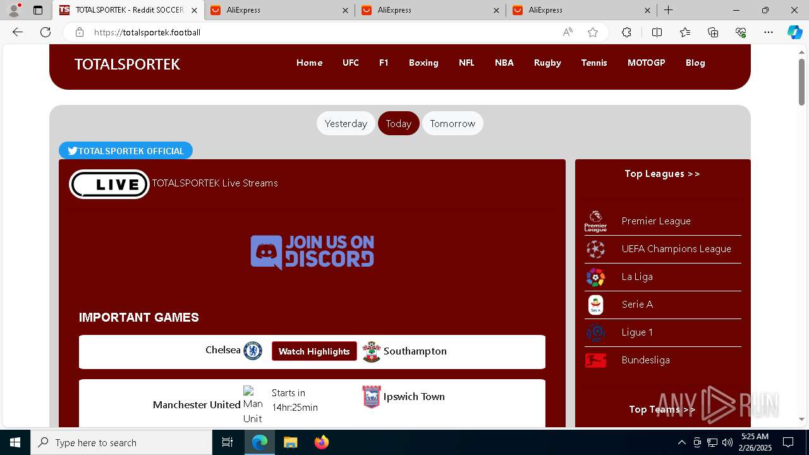The height and width of the screenshot is (455, 809).
Task: View site information padlock icon
Action: (x=80, y=32)
